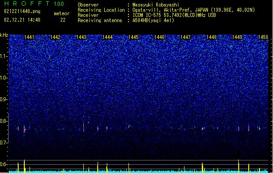Click the kHz axis unit label

tap(4, 35)
